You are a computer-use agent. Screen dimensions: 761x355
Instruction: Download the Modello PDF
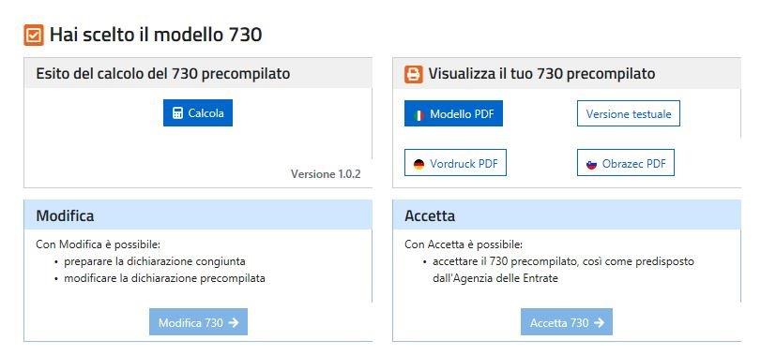pos(453,114)
